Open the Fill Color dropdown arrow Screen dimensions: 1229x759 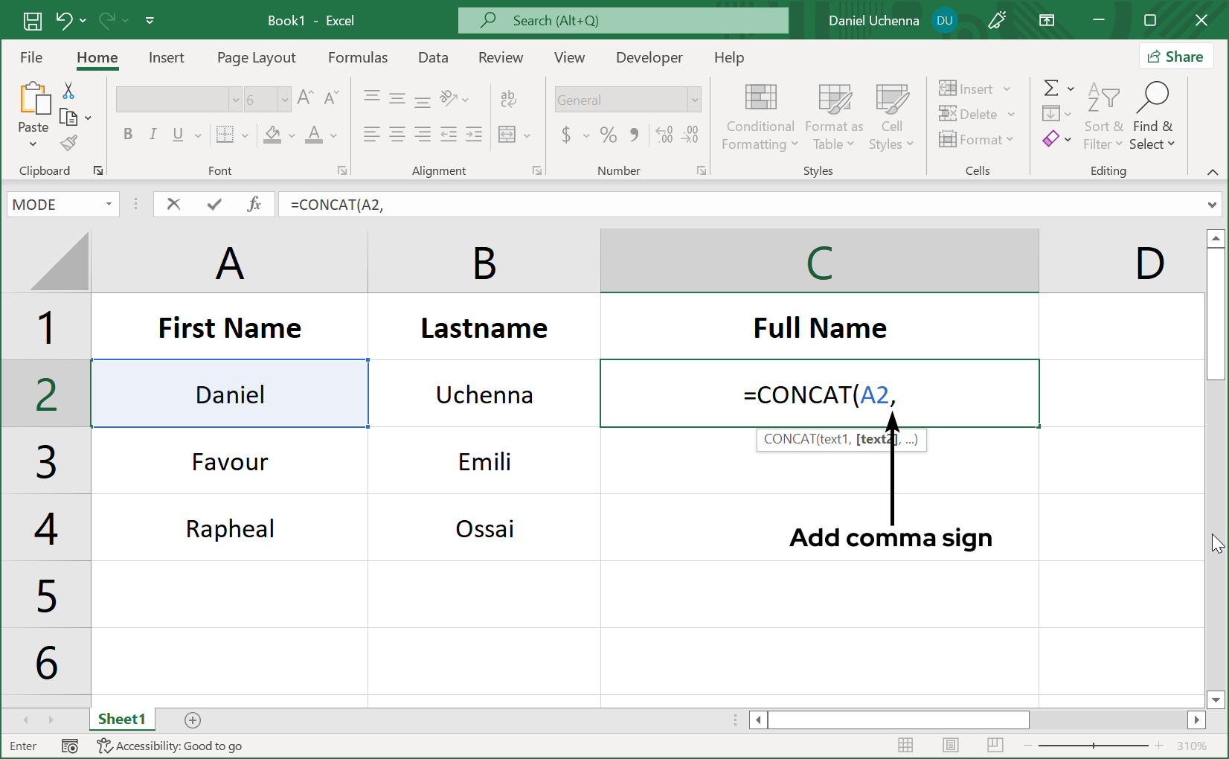click(290, 135)
